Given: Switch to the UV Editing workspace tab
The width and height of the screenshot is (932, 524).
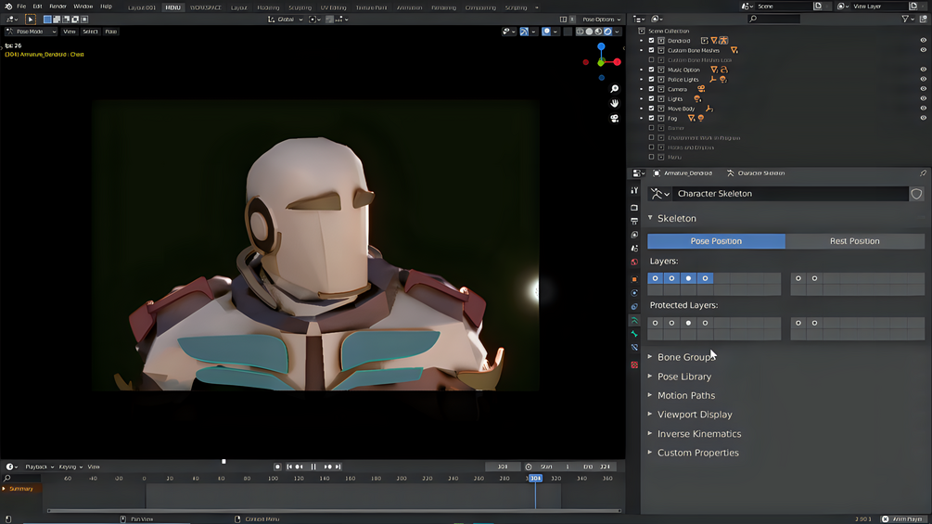Looking at the screenshot, I should pyautogui.click(x=333, y=7).
